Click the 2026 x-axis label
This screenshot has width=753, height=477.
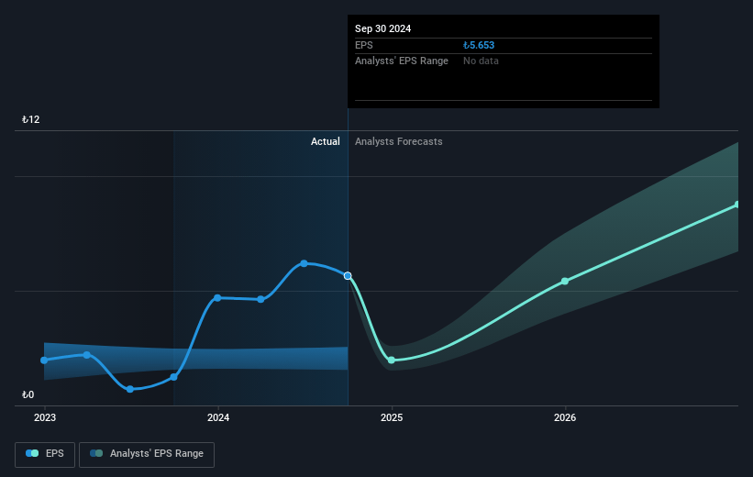coord(565,418)
